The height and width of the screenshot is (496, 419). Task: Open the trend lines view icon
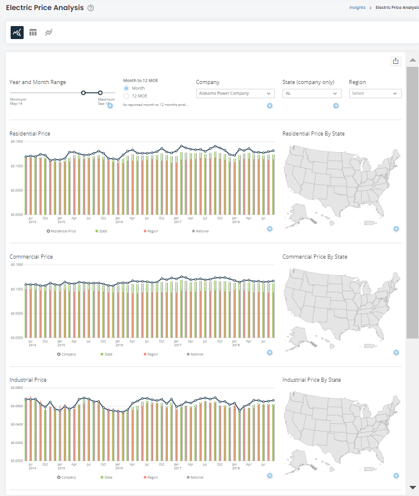48,33
